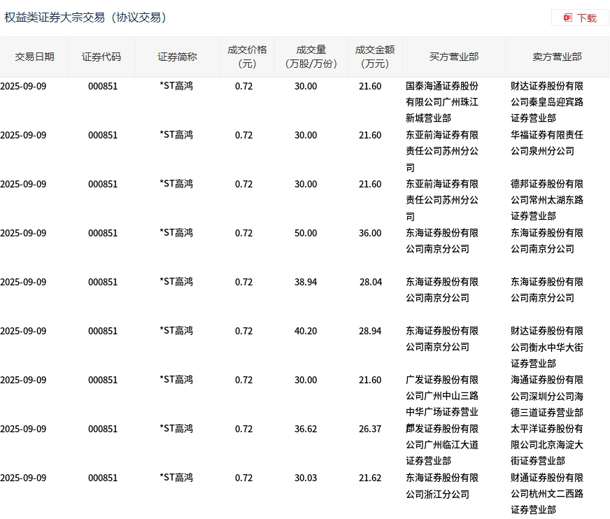The image size is (610, 519).
Task: Click the 交易日期 column header
Action: click(34, 57)
